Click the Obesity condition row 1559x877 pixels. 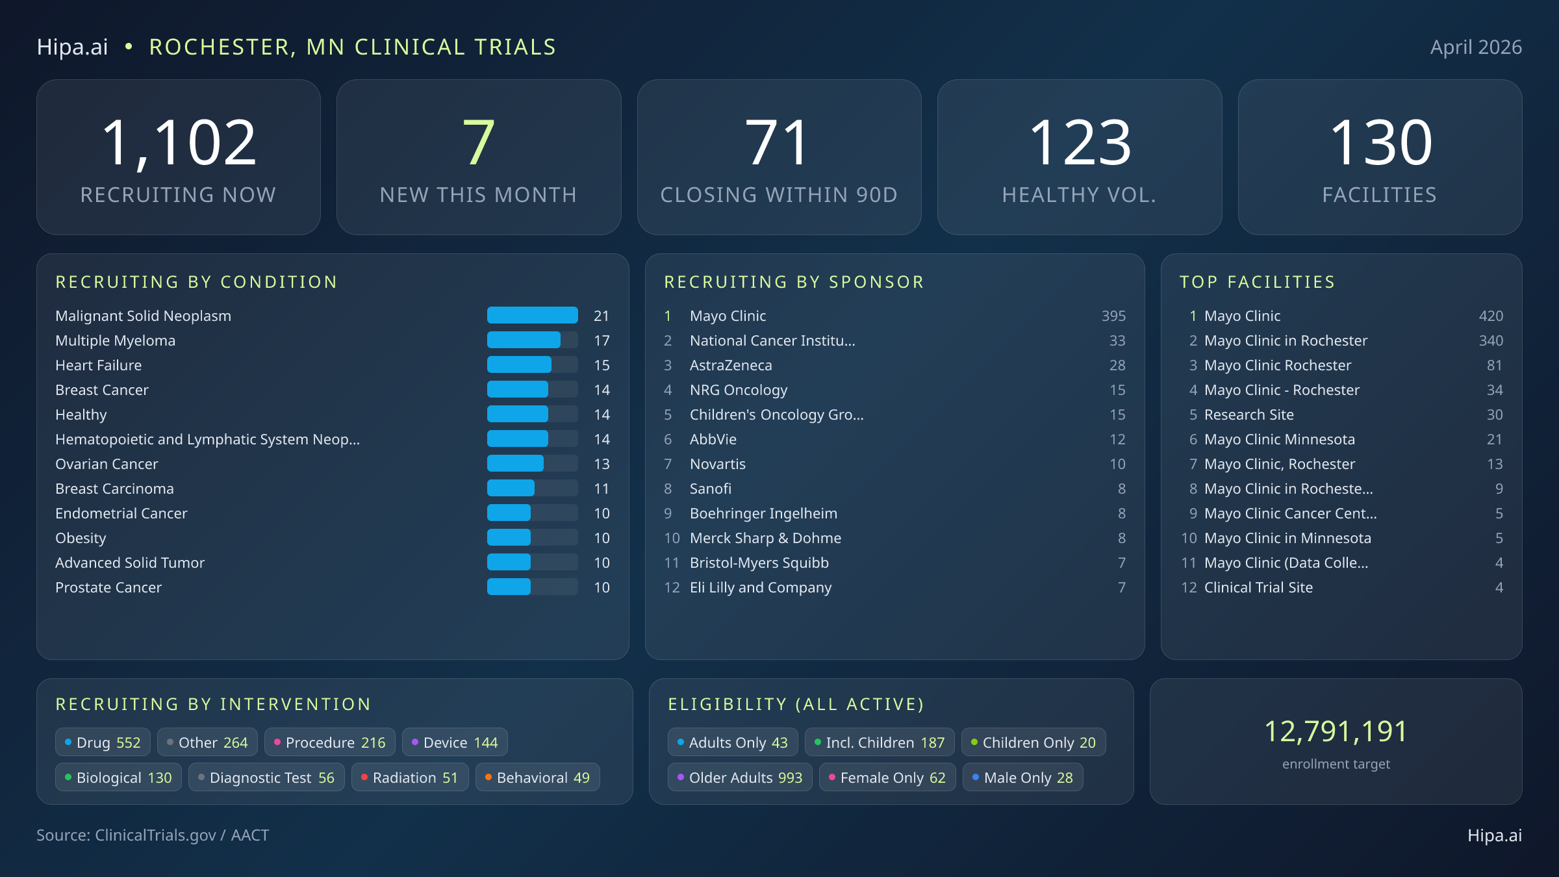[333, 537]
